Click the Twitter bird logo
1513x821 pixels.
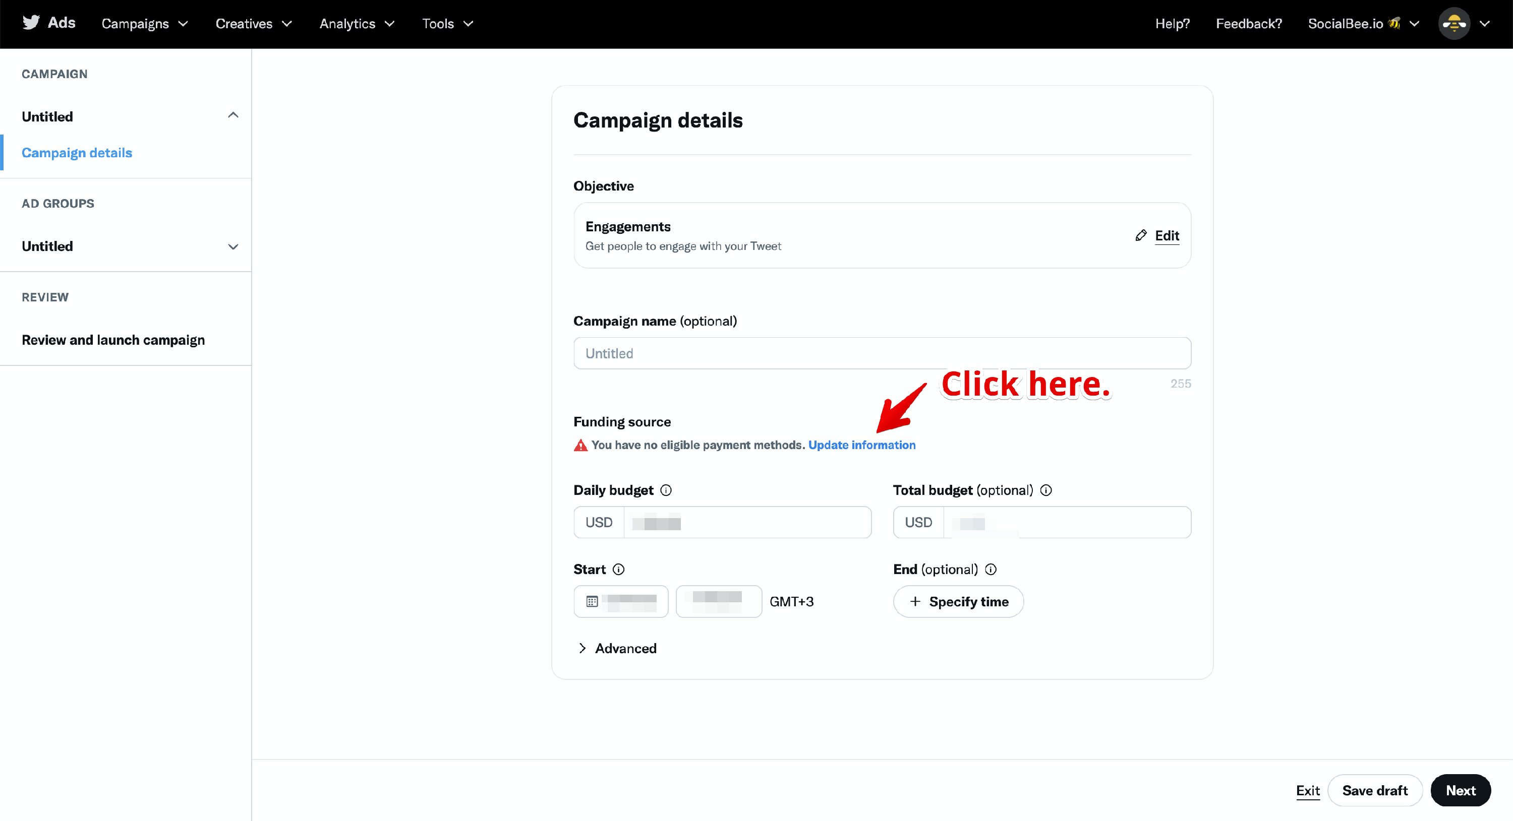(31, 22)
